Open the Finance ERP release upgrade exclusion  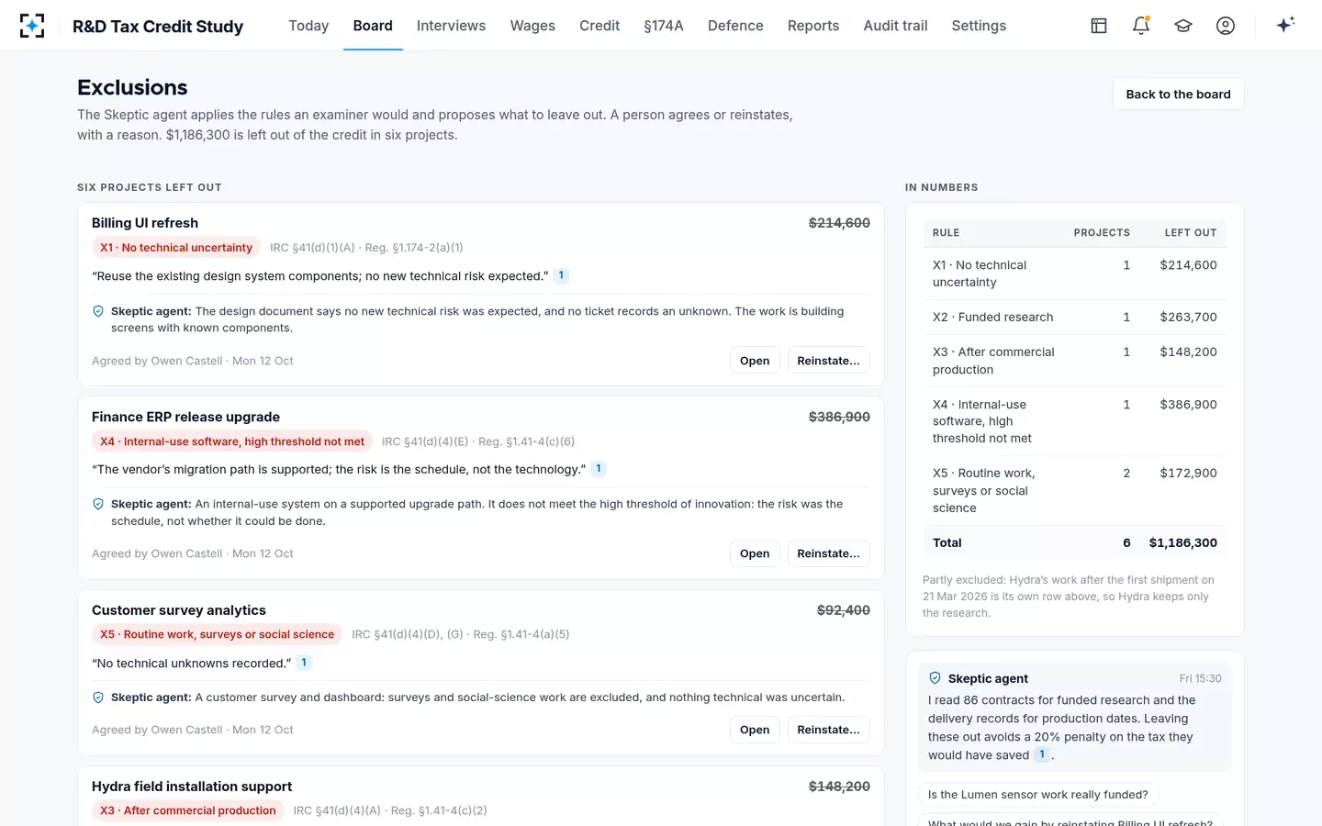[x=755, y=553]
